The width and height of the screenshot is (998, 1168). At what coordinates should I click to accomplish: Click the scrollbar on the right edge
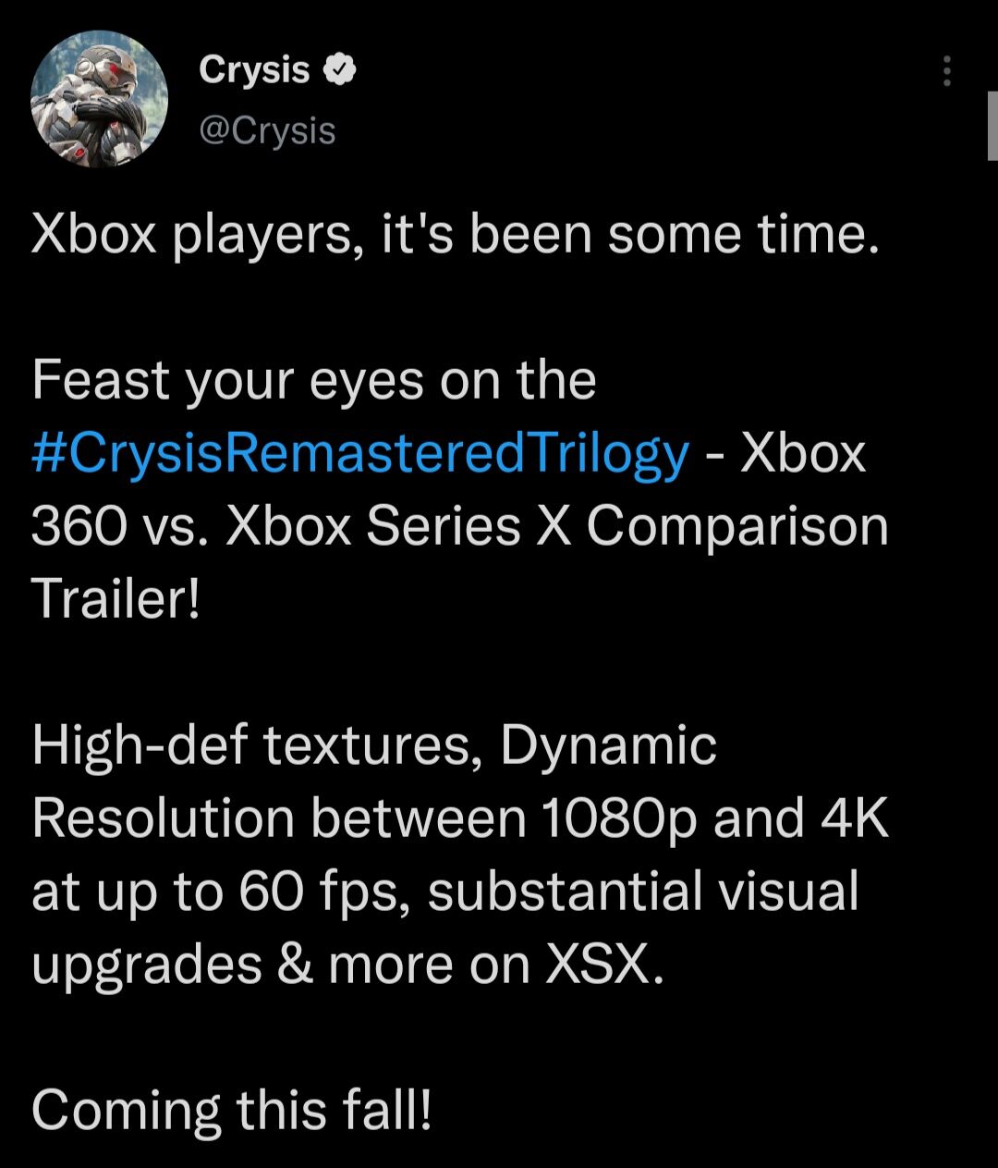(992, 125)
